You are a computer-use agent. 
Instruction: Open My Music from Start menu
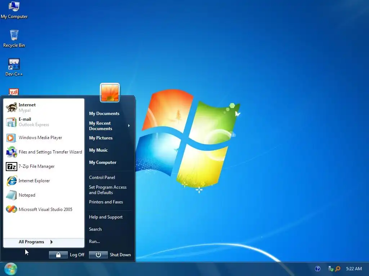(98, 150)
